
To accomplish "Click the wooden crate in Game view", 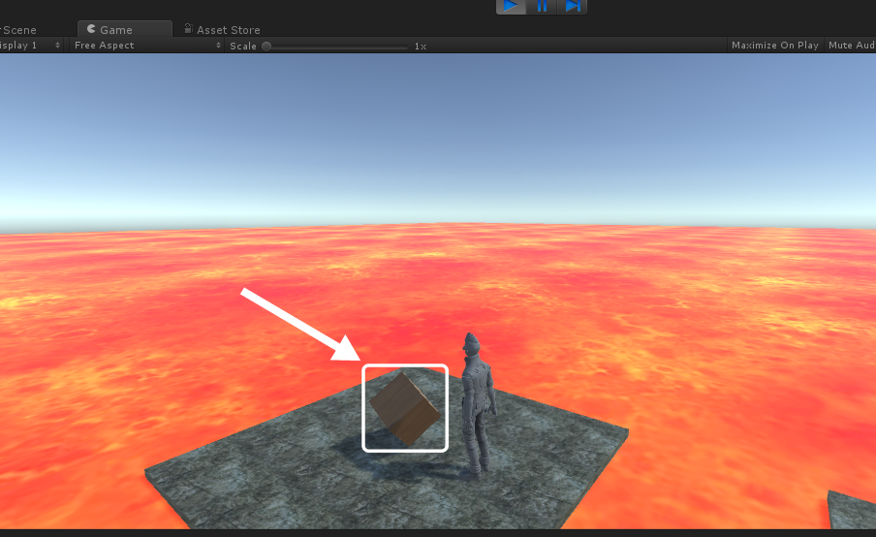I will pos(405,408).
